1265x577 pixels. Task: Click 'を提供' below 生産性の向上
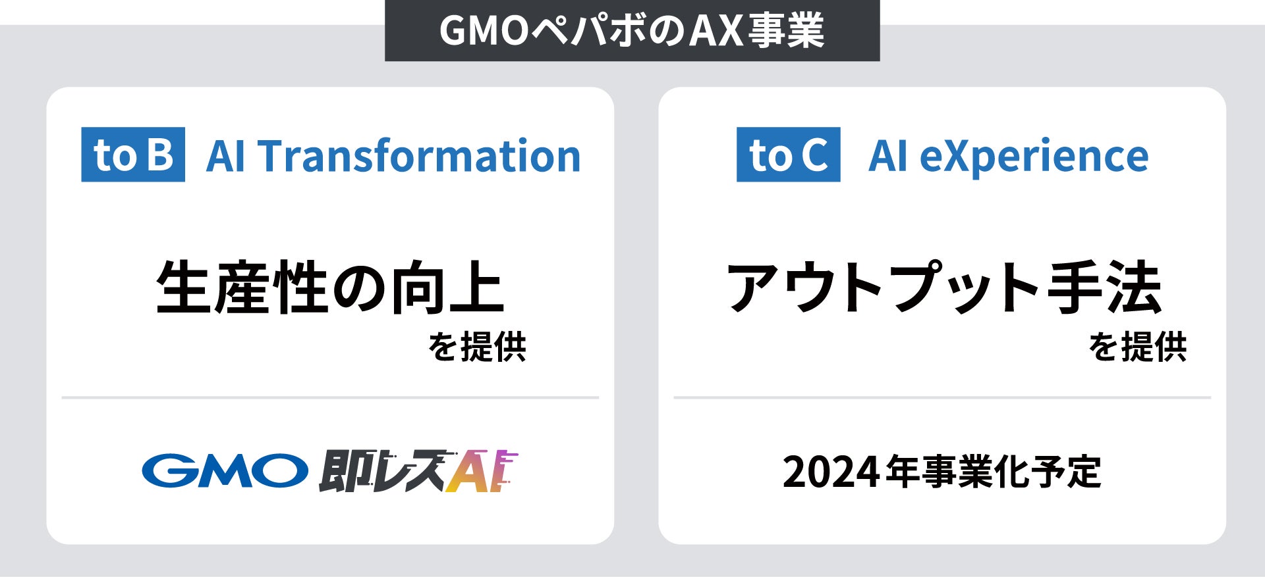(477, 347)
